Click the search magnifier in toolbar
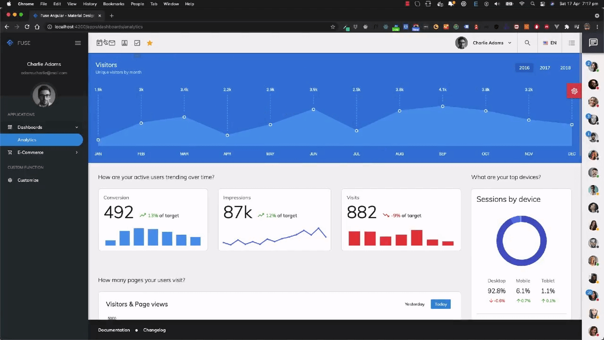604x340 pixels. (527, 43)
